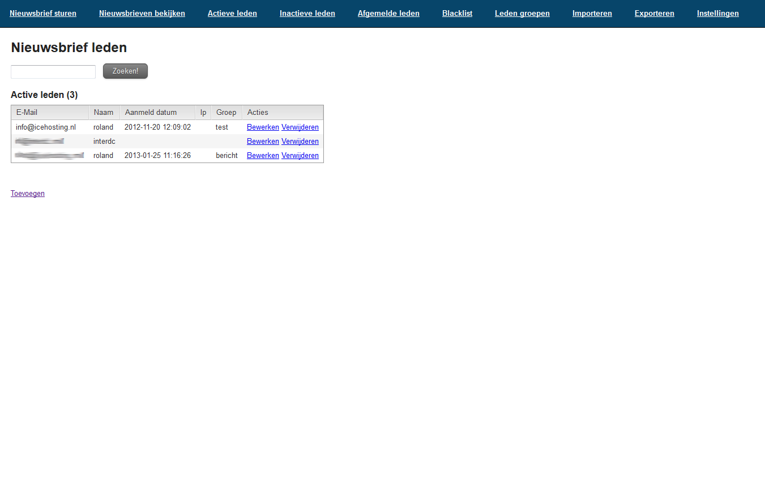Remove the interdc member with Verwijderen
Image resolution: width=765 pixels, height=483 pixels.
tap(300, 142)
